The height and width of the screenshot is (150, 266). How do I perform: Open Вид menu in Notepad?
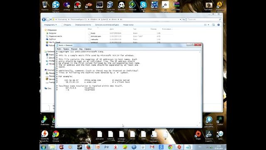coord(81,49)
